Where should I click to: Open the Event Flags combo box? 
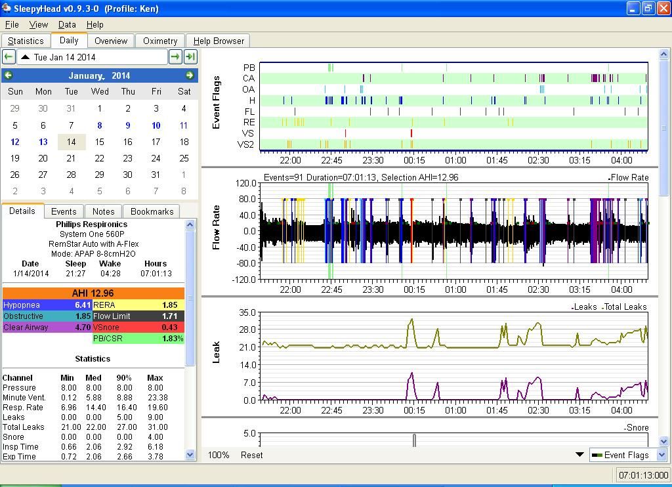pos(628,455)
